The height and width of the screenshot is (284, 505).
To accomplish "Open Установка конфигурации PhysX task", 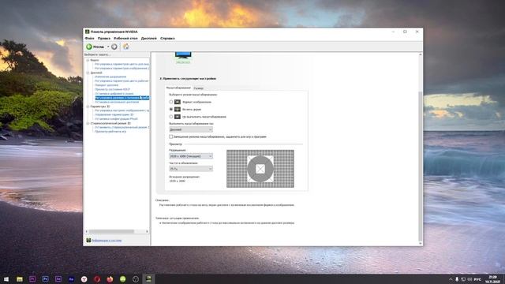I will coord(116,119).
